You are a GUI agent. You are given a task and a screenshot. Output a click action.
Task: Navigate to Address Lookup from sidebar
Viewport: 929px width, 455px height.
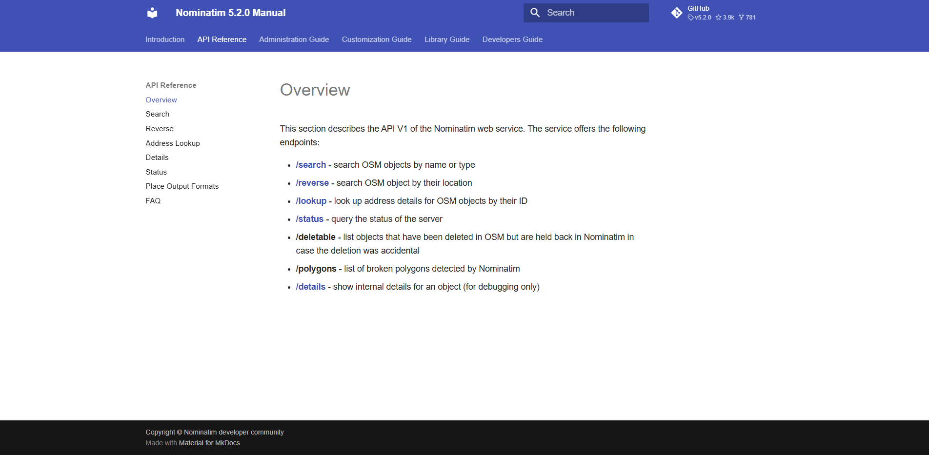172,143
